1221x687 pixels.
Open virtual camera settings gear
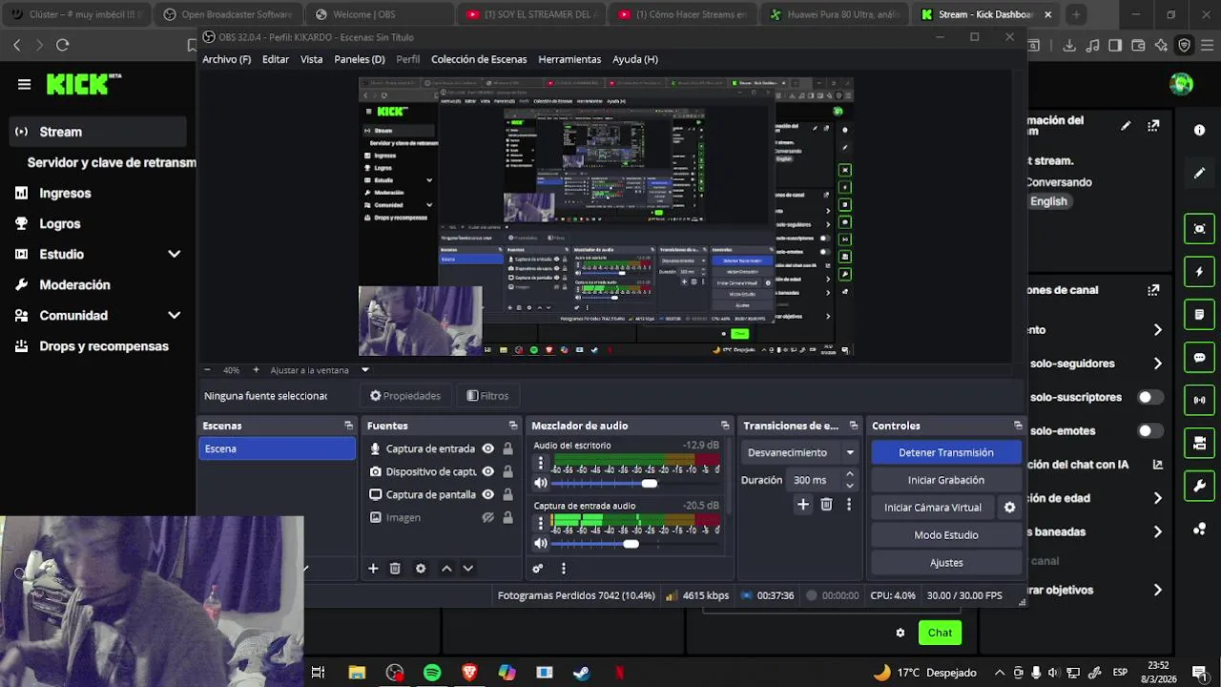1009,508
